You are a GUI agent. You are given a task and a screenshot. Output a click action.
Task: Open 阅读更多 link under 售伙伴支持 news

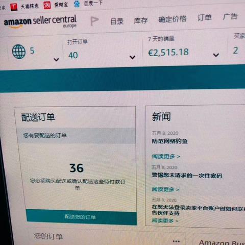tap(165, 220)
